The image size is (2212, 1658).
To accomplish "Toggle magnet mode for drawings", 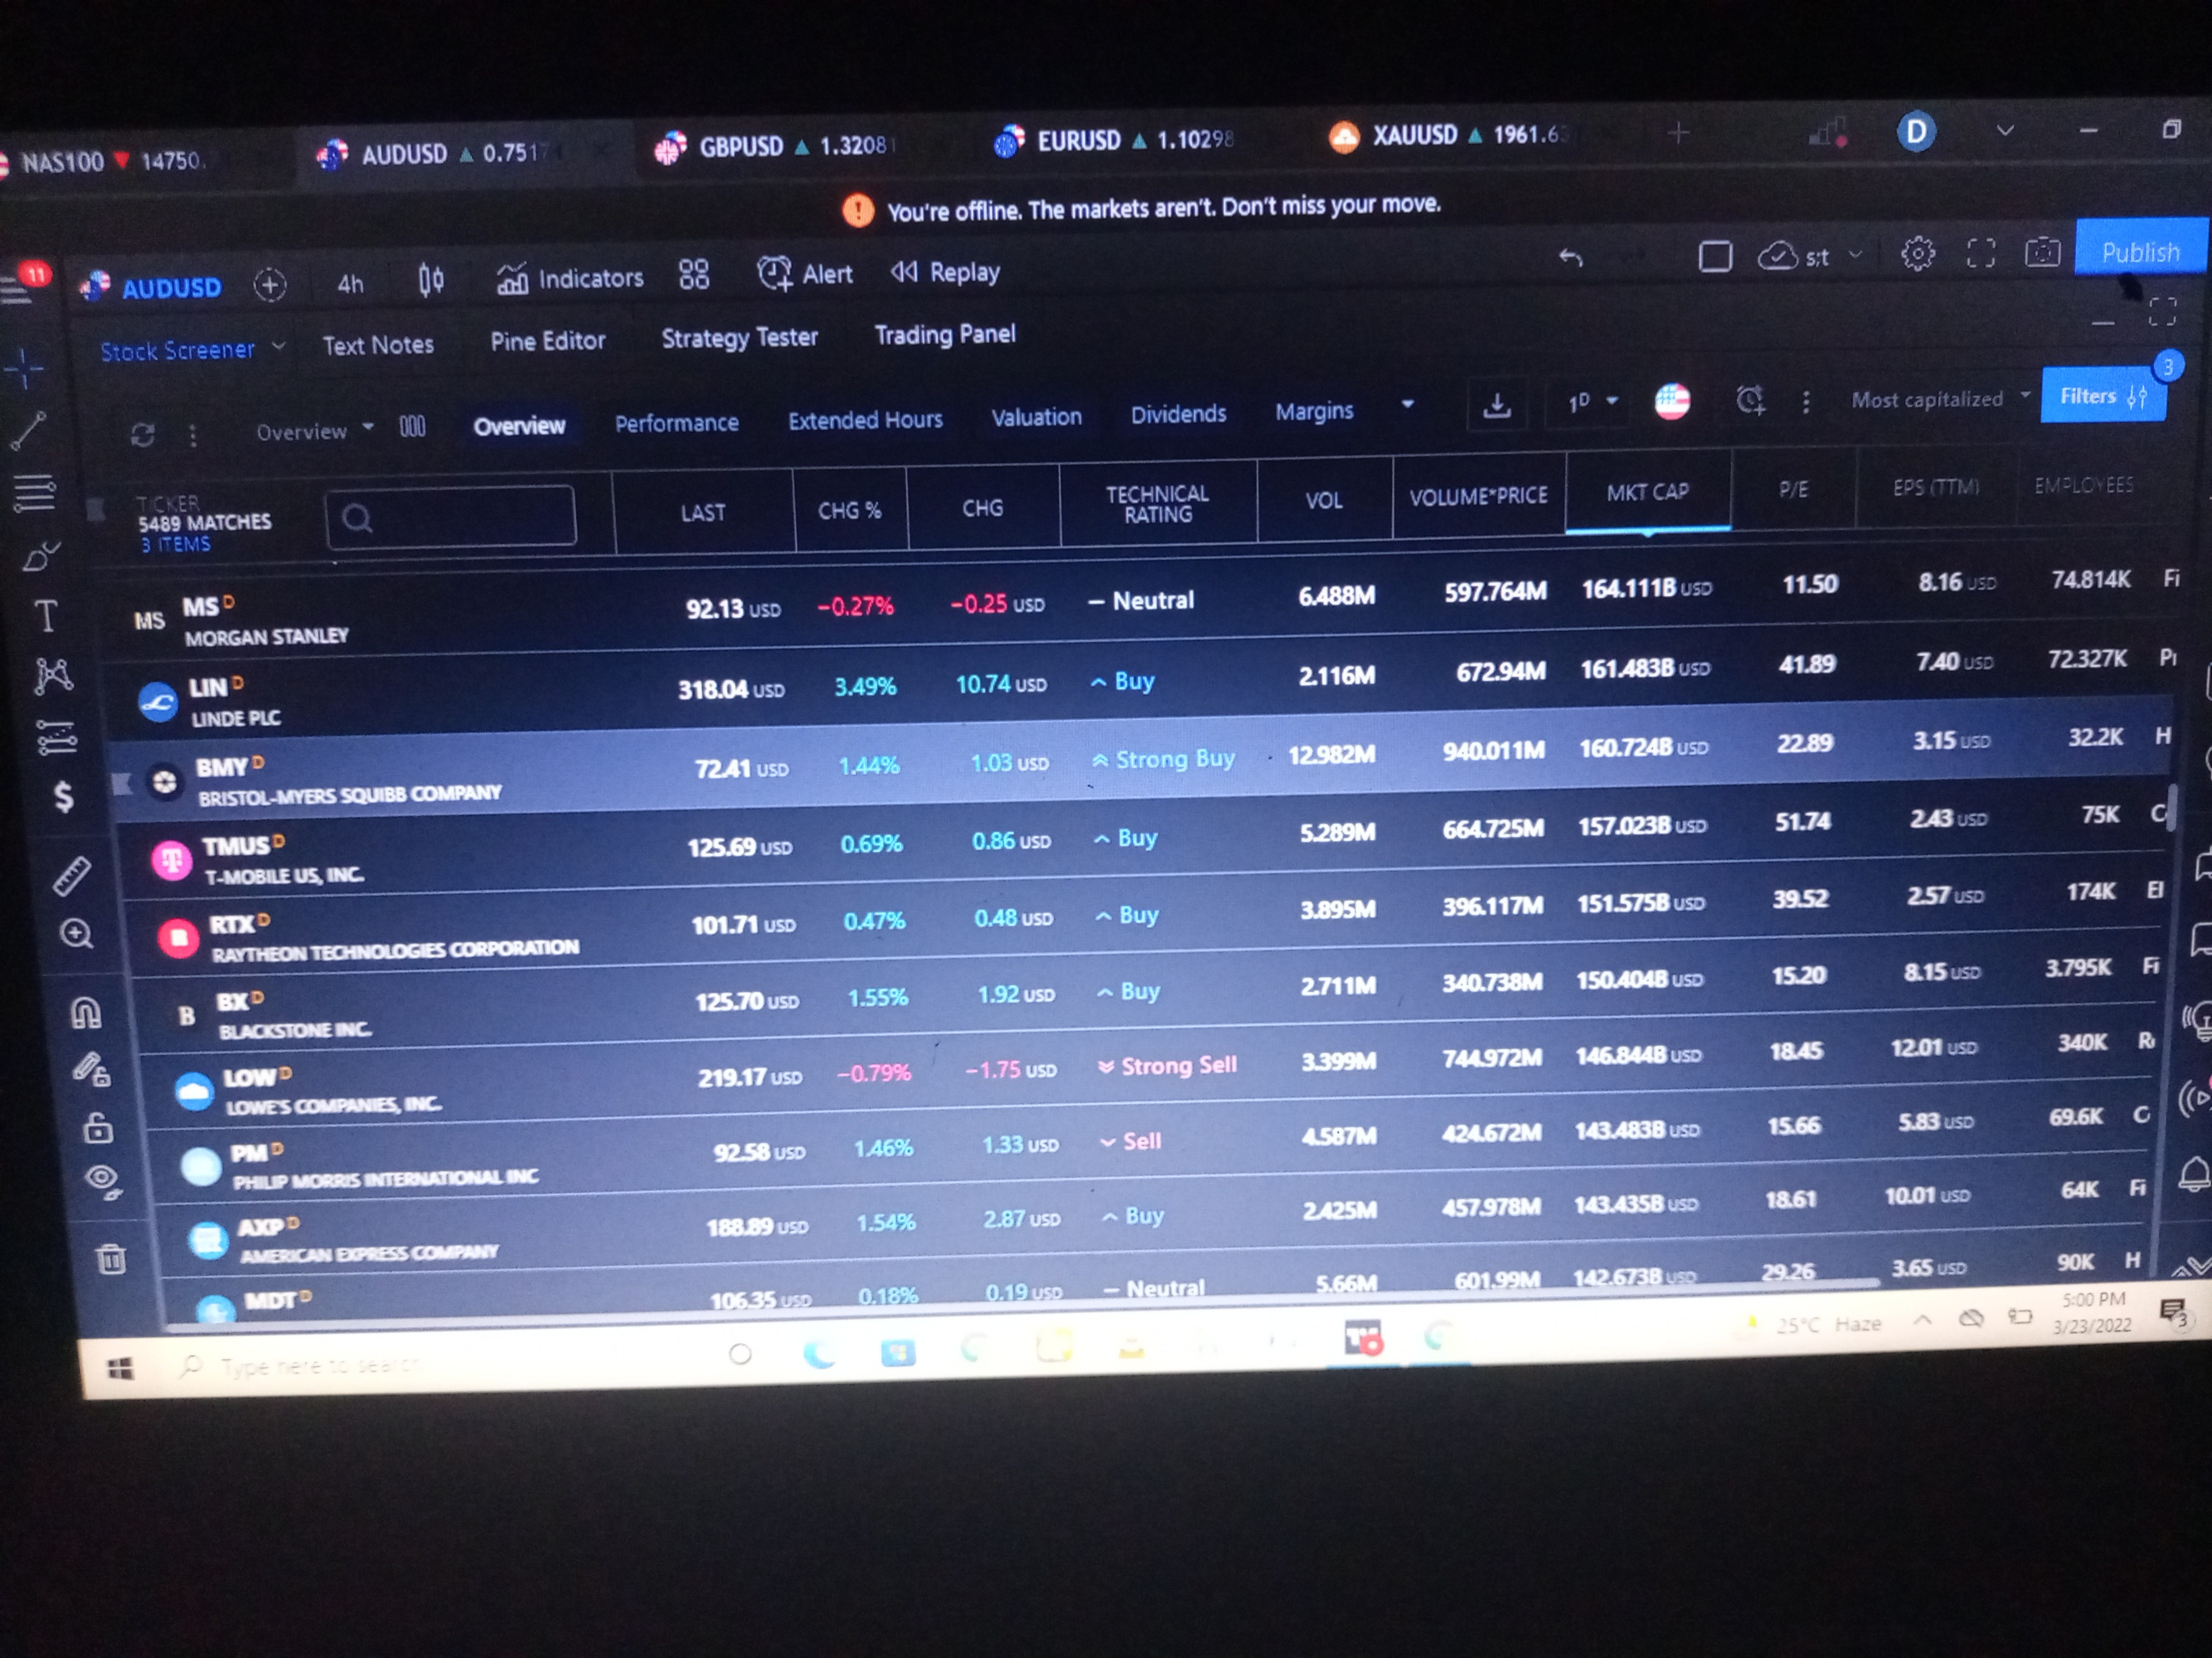I will [86, 1013].
